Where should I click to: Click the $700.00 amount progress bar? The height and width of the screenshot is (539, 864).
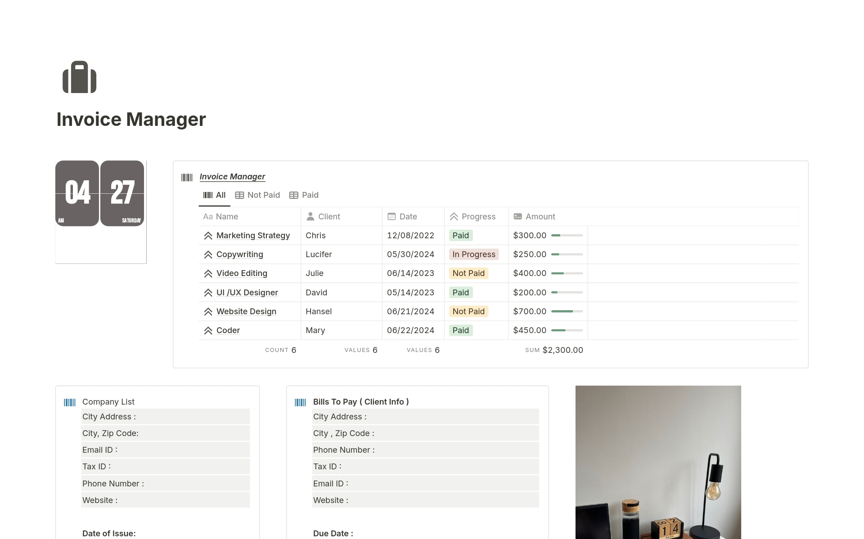pos(567,312)
